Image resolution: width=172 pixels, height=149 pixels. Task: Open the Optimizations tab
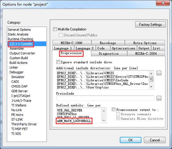point(124,48)
